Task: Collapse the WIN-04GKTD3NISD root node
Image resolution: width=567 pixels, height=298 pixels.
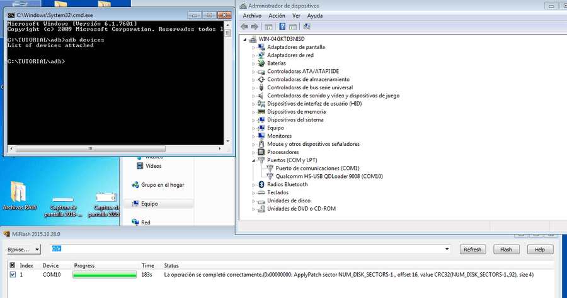Action: 245,40
